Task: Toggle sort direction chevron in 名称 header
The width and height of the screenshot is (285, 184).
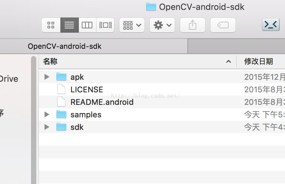Action: pyautogui.click(x=229, y=62)
